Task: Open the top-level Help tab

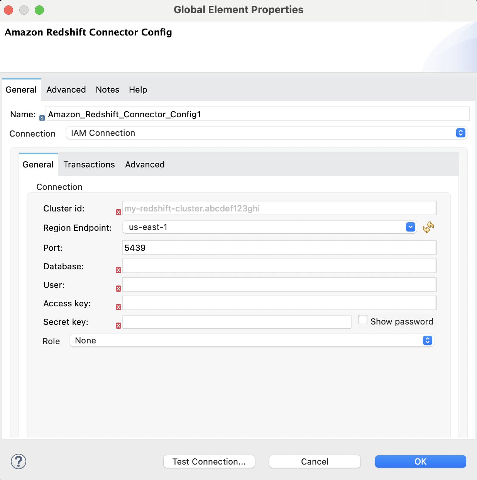Action: tap(138, 90)
